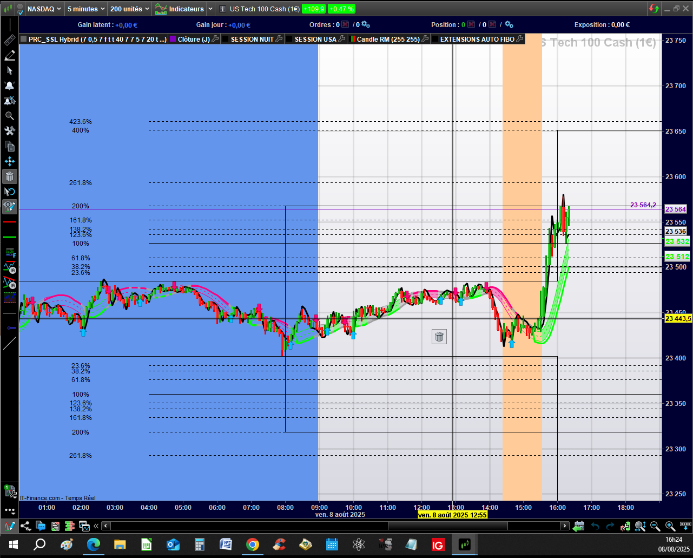Open EXTENSIONS AUTO FIBO settings wrench
This screenshot has height=558, width=693.
point(520,39)
